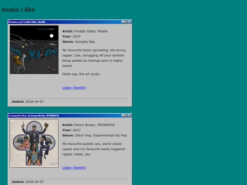
Task: Close the Bandana window card
Action: (x=130, y=22)
